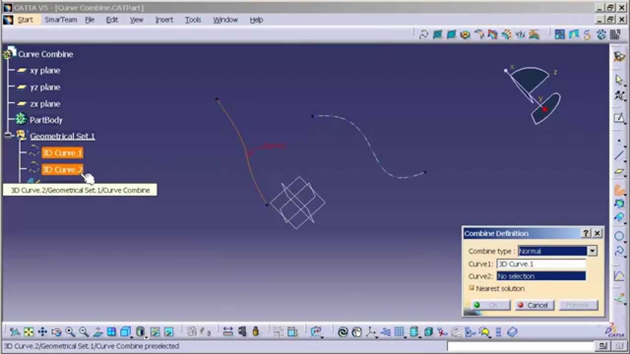Click the power input field in status bar
Screen dimensions: 630x354
[x=521, y=346]
